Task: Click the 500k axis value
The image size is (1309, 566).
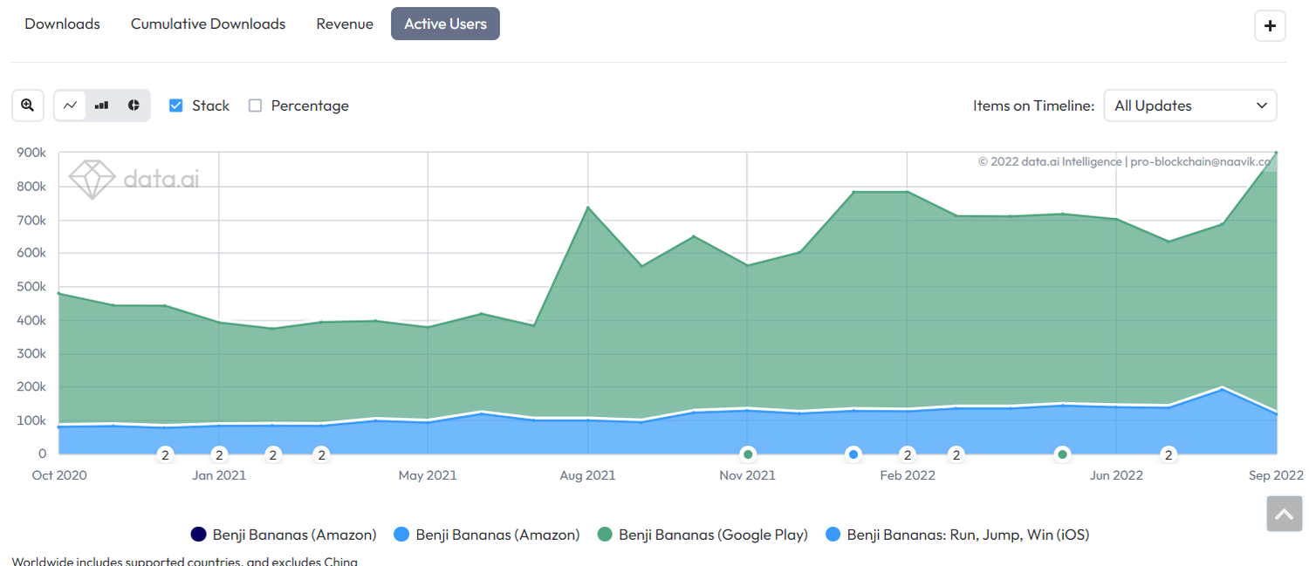Action: point(31,287)
